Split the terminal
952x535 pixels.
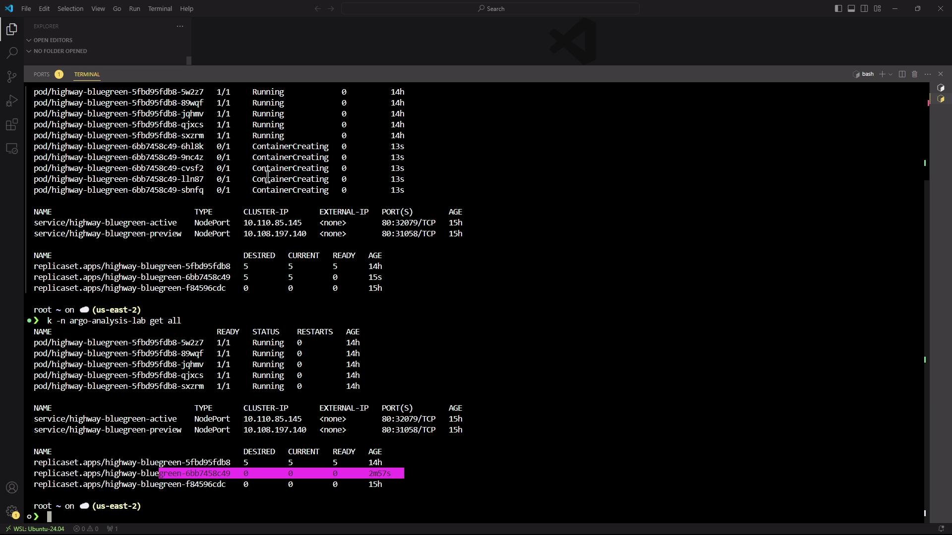click(x=902, y=74)
